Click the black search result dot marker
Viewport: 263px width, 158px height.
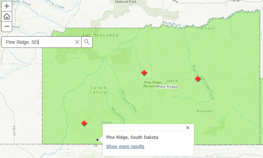click(x=97, y=139)
